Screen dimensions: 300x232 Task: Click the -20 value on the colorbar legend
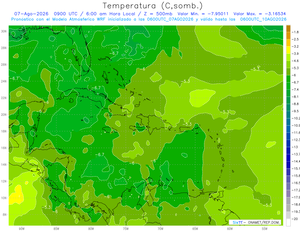pos(295,219)
